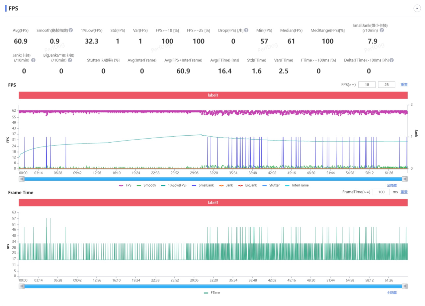425x306 pixels.
Task: Click help icon by SmallJank(微小卡顿)
Action: click(x=382, y=30)
